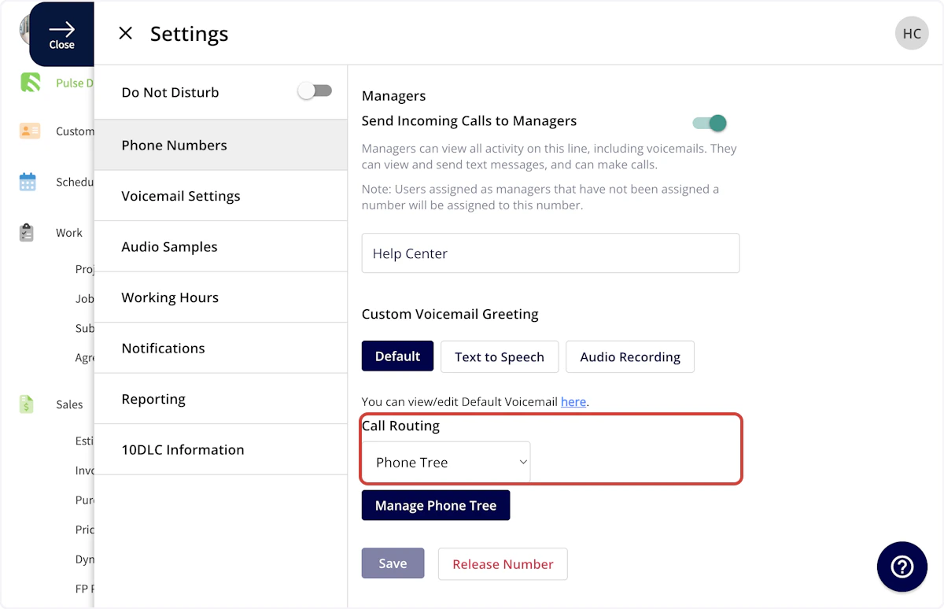
Task: Open the Phone Numbers settings section
Action: [220, 145]
